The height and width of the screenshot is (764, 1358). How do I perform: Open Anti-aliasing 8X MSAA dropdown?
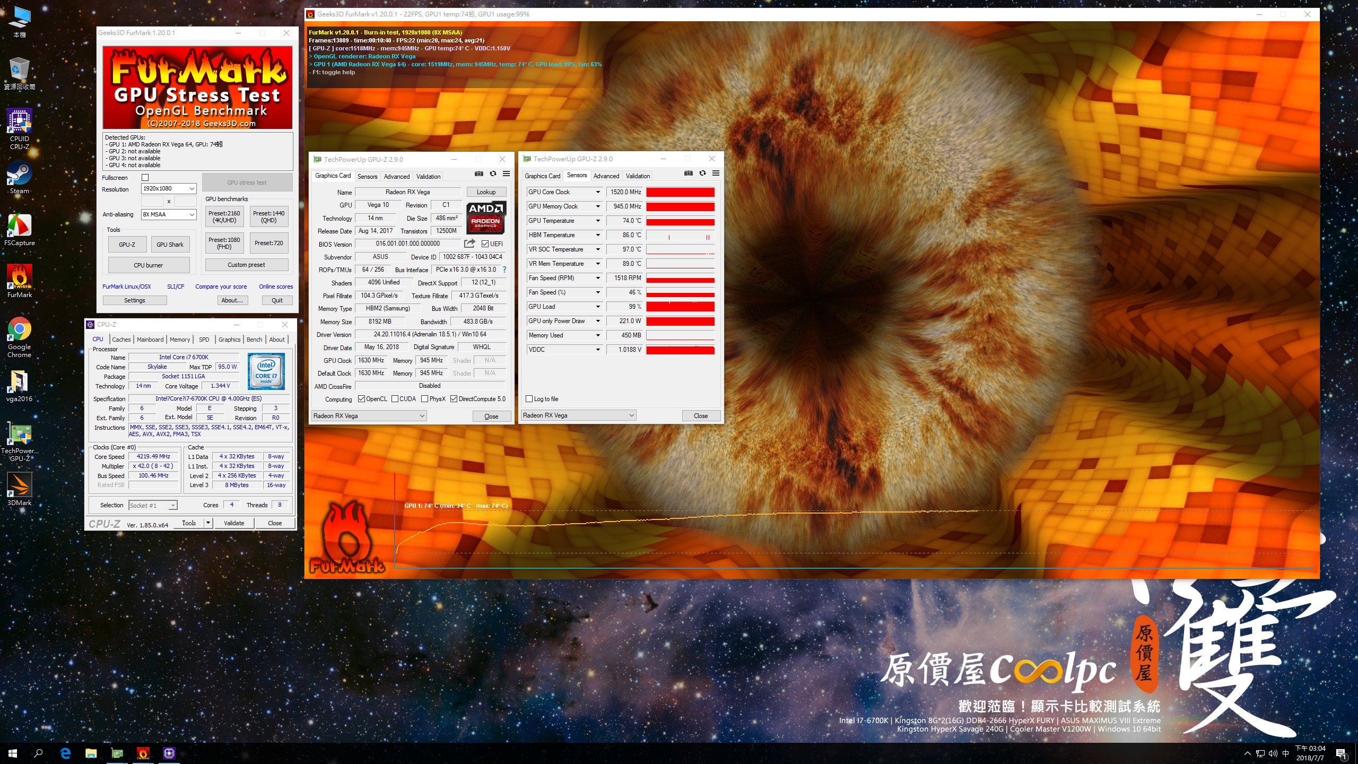click(x=169, y=214)
